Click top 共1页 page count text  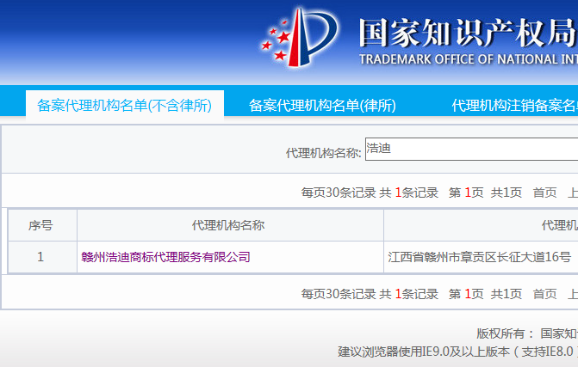(507, 193)
